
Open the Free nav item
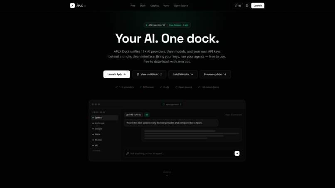pos(133,6)
